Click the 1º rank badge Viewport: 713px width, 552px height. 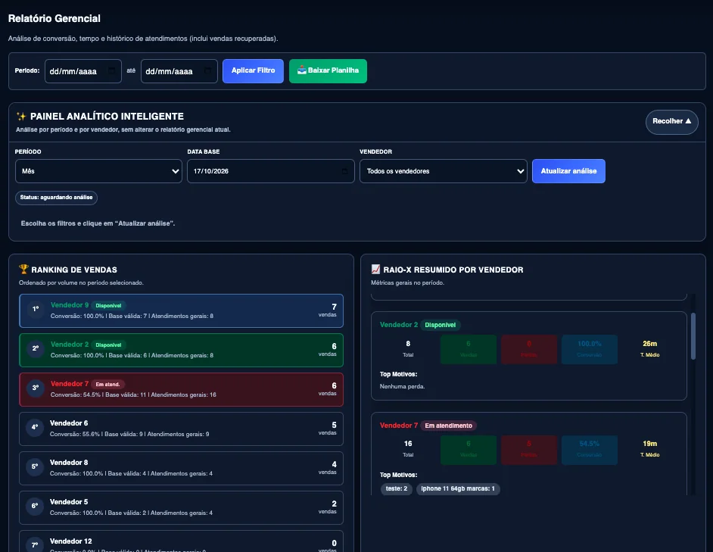pyautogui.click(x=35, y=309)
